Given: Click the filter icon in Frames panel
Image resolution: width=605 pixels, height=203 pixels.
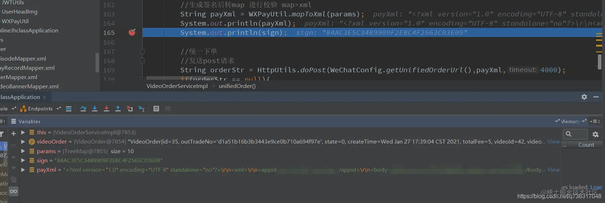Looking at the screenshot, I should coord(1,134).
